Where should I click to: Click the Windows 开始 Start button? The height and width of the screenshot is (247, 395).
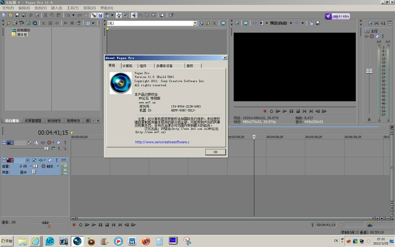(x=7, y=241)
